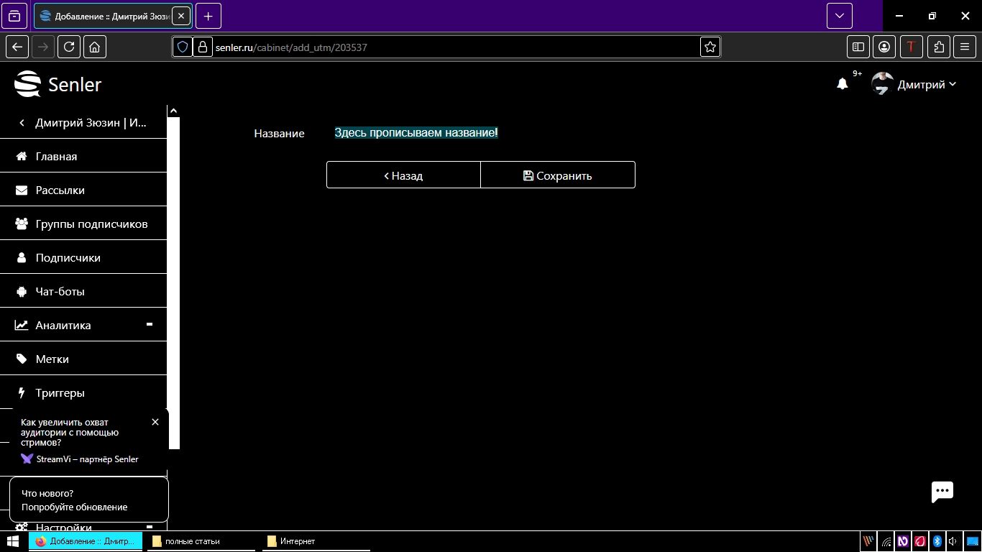Open Что нового update notice
Image resolution: width=982 pixels, height=552 pixels.
click(x=88, y=500)
